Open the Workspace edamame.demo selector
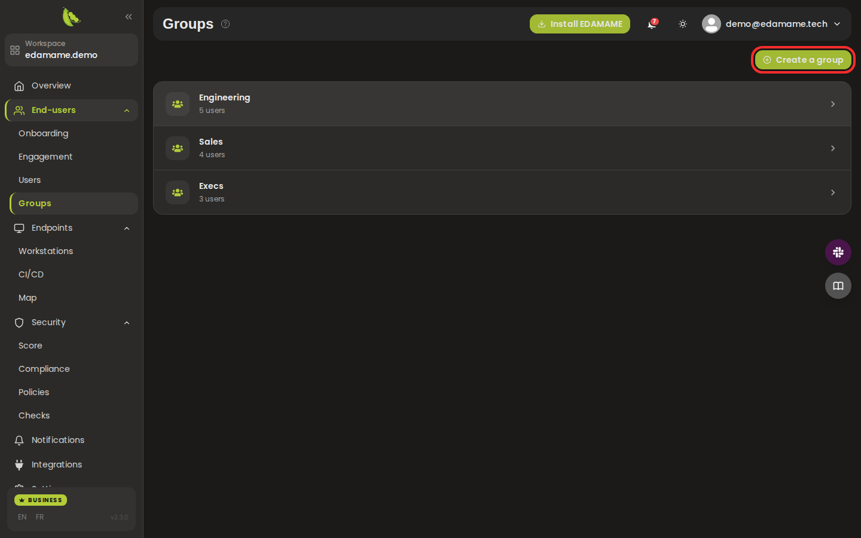 click(71, 50)
